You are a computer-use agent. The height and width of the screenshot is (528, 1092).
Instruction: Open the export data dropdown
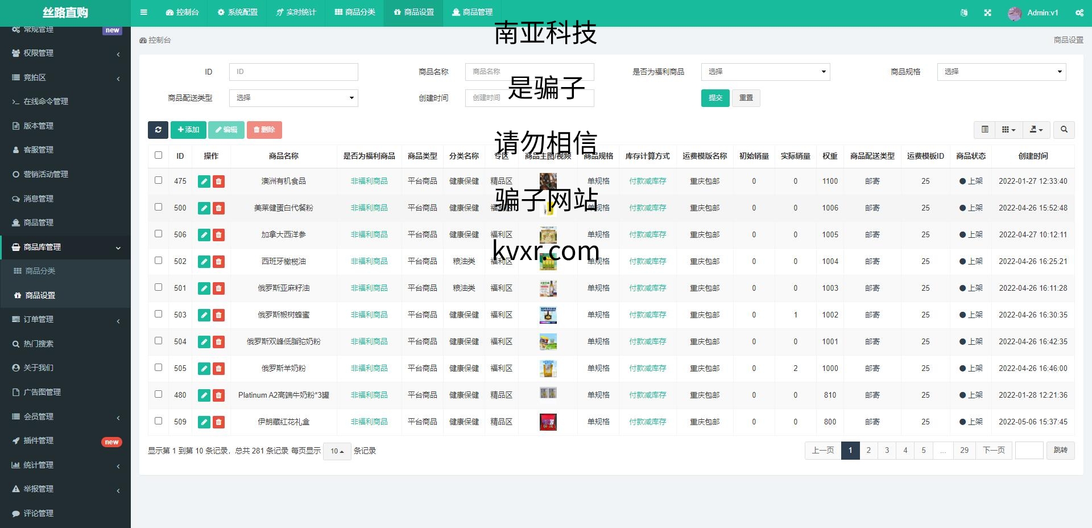point(1036,130)
